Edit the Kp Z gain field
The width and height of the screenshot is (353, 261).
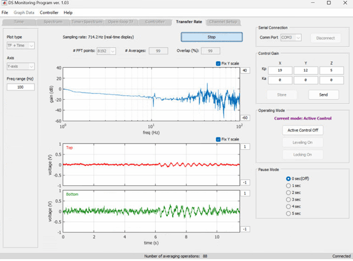pos(331,70)
